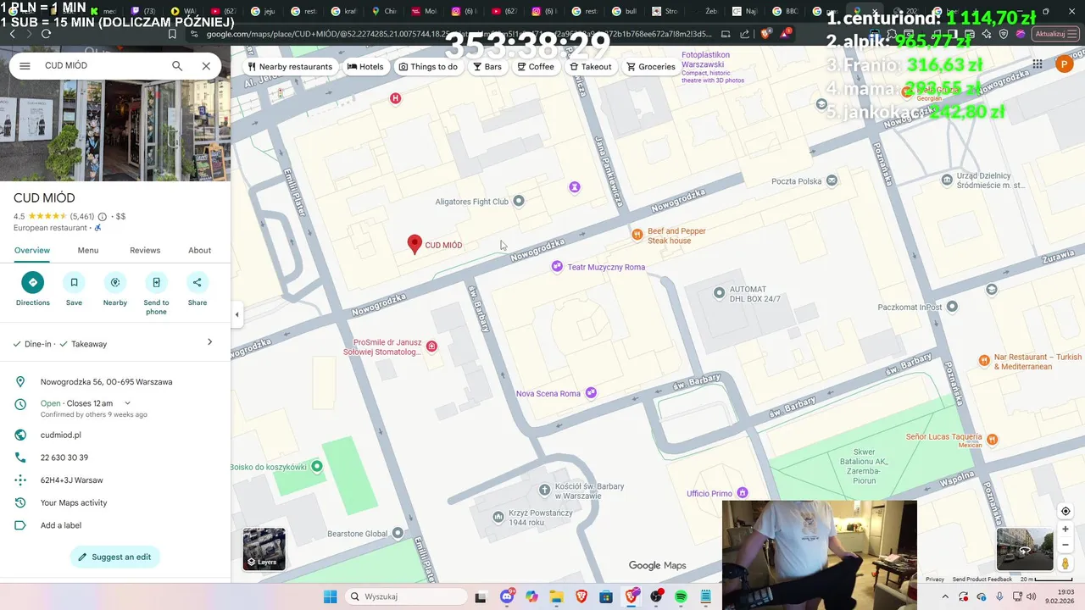Open Google apps grid
The image size is (1085, 610).
point(1038,64)
